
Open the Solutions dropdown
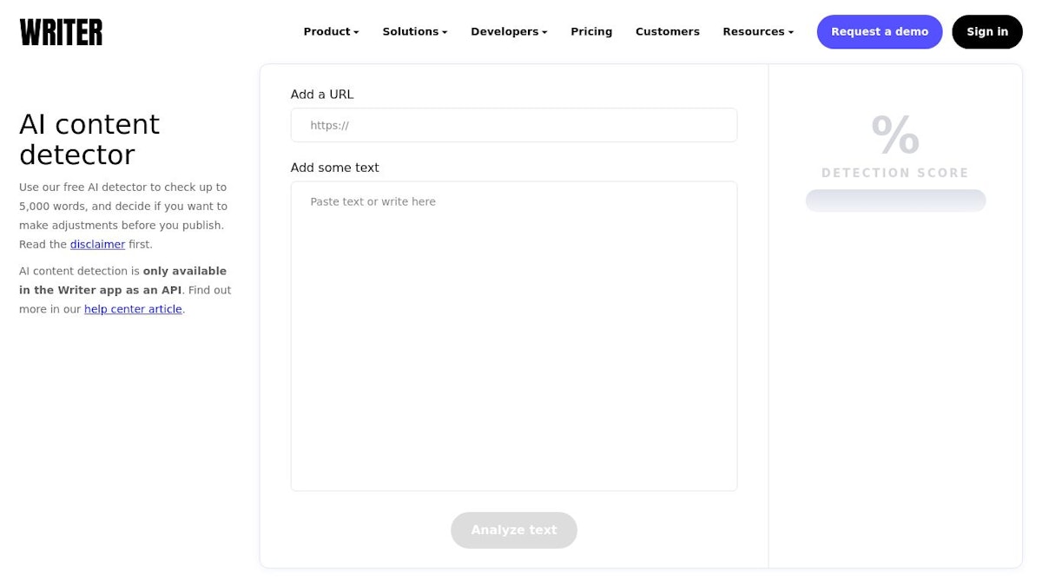(414, 31)
